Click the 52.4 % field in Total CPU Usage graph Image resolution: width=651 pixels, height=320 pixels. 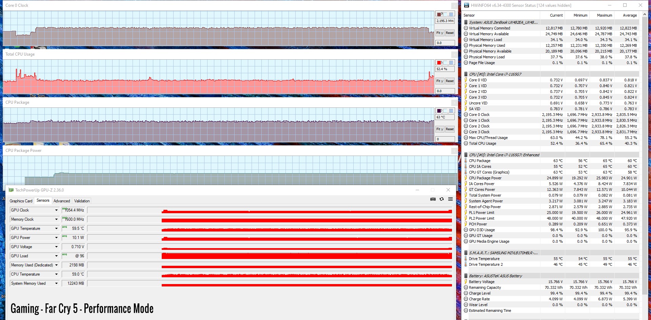tap(445, 69)
